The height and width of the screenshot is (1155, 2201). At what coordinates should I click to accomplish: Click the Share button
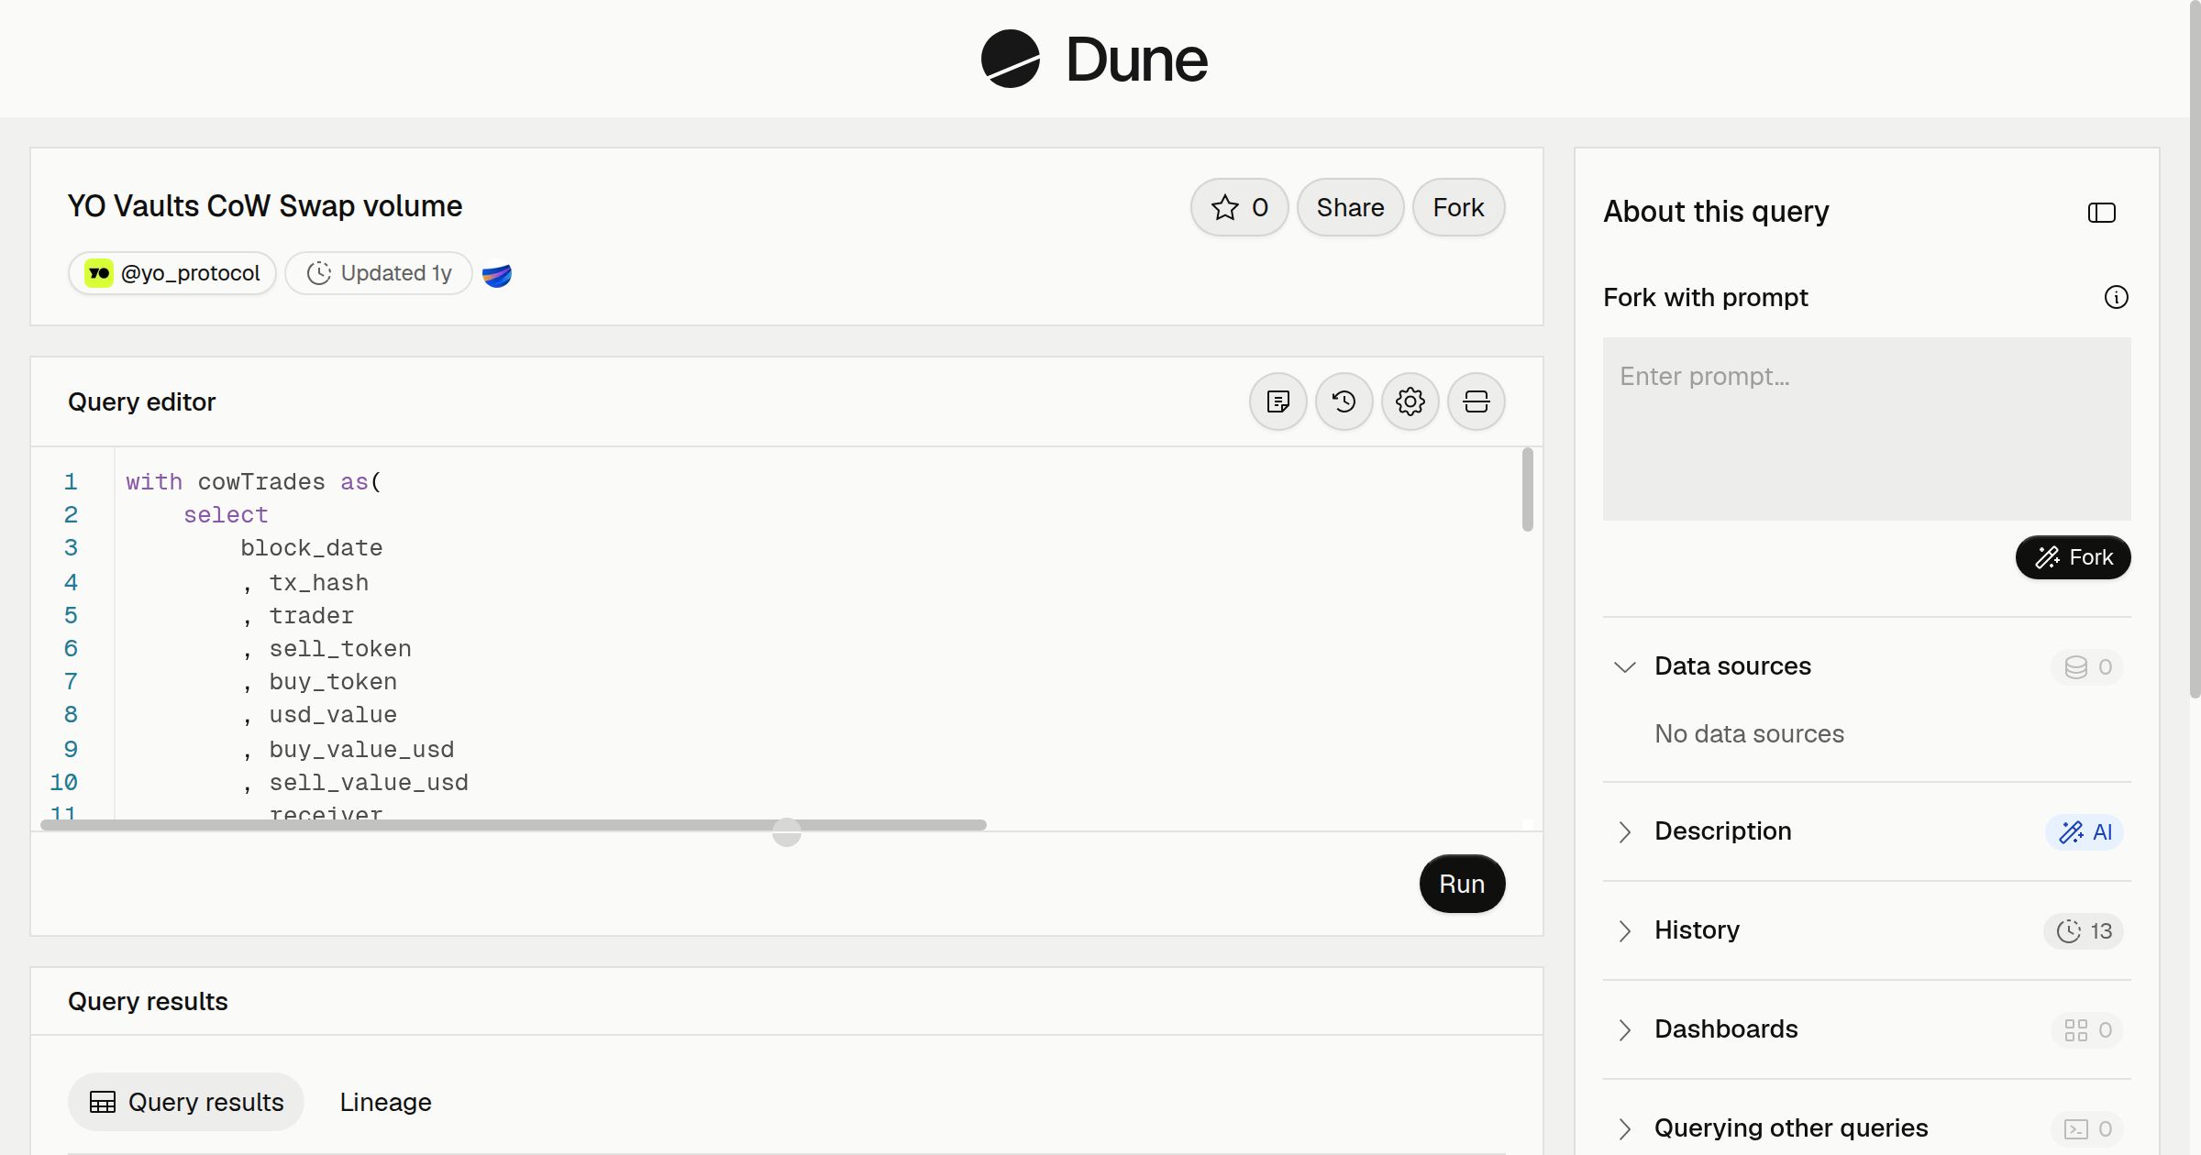pos(1350,207)
